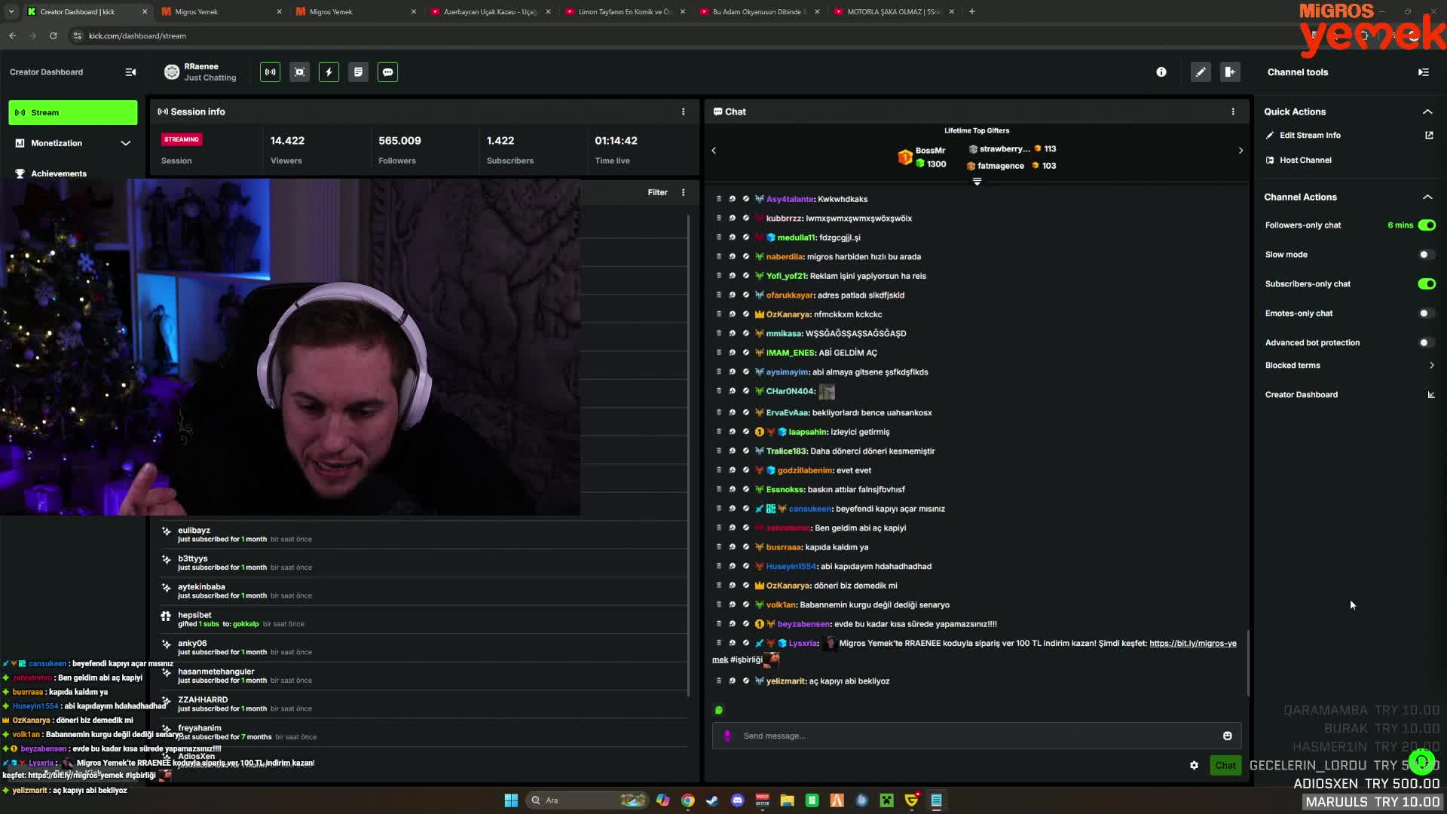
Task: Collapse the Channel Actions section
Action: 1427,197
